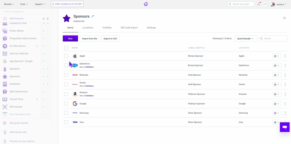Check the Nintendo row checkbox
291x144 pixels.
click(x=66, y=75)
